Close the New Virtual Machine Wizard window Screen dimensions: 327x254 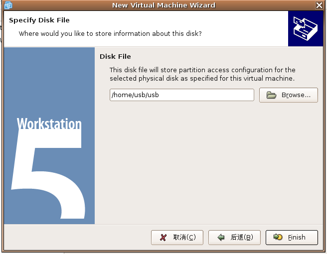click(x=319, y=5)
